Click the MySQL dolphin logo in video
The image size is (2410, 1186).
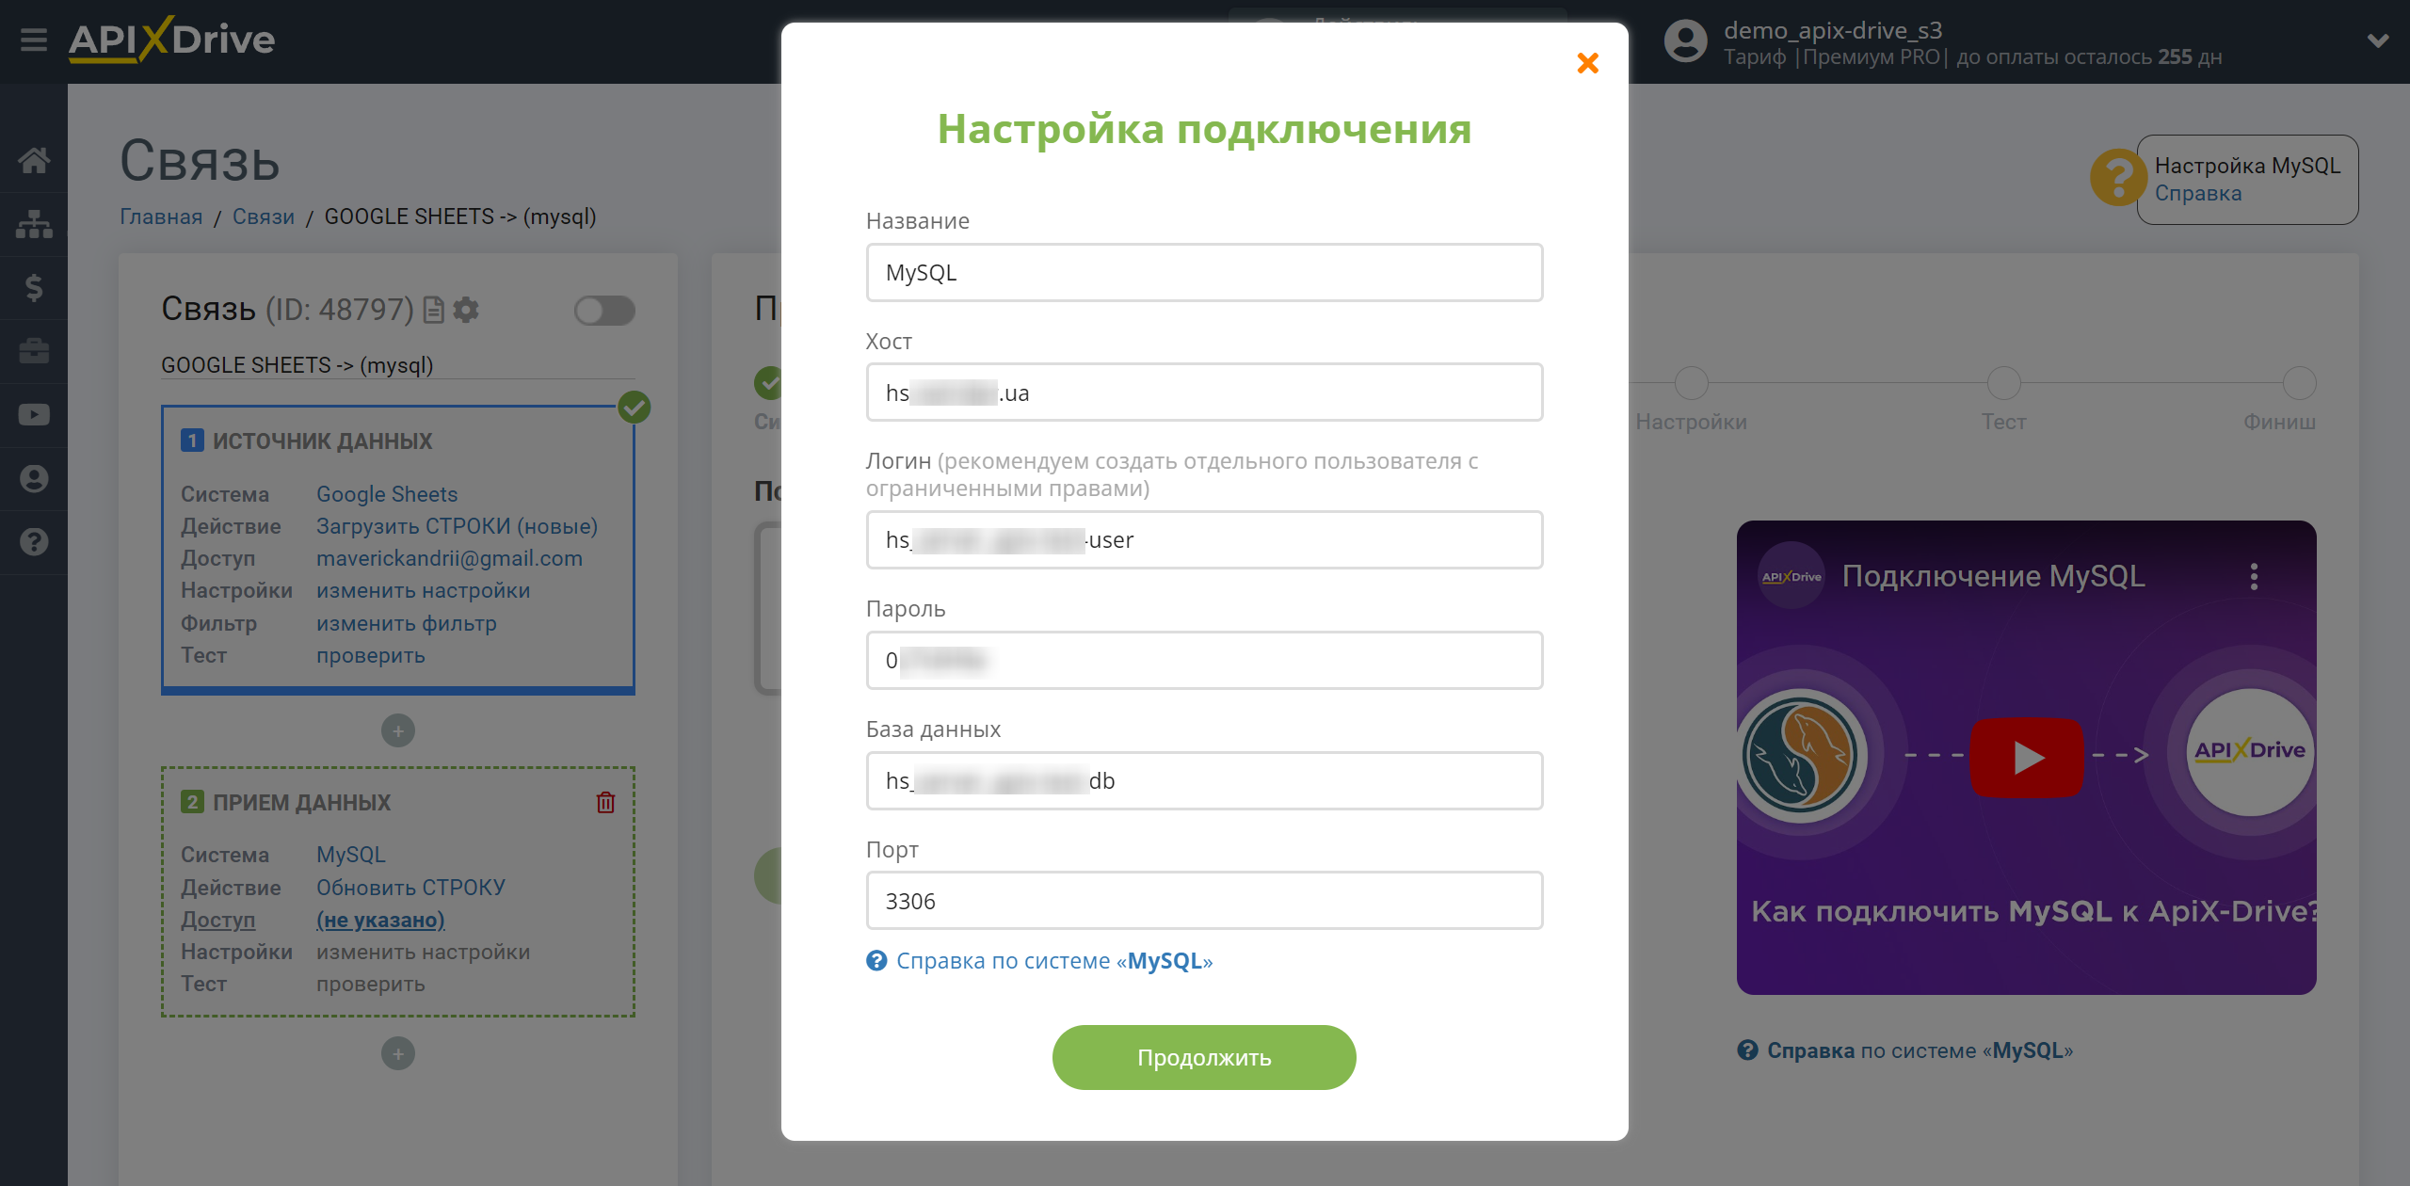1801,755
